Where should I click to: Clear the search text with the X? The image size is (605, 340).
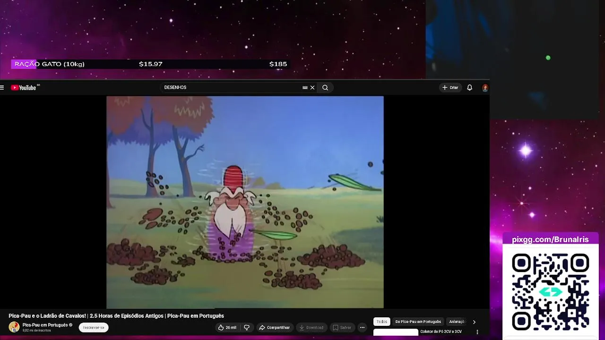coord(312,87)
